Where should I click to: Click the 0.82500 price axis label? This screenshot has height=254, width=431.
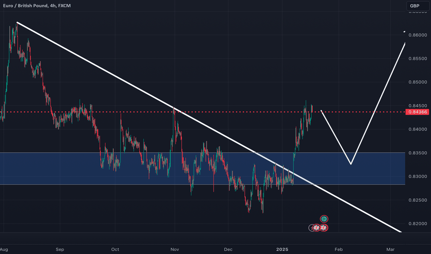tap(418, 200)
